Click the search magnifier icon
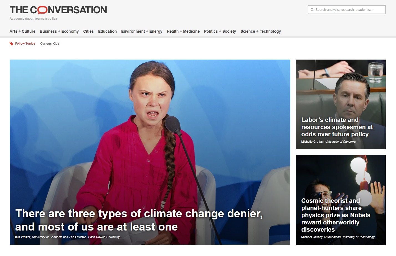The width and height of the screenshot is (396, 256). [x=312, y=10]
